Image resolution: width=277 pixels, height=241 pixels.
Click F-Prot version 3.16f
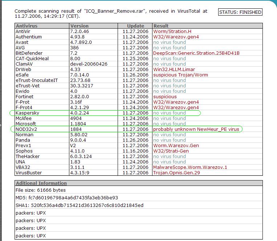click(76, 102)
